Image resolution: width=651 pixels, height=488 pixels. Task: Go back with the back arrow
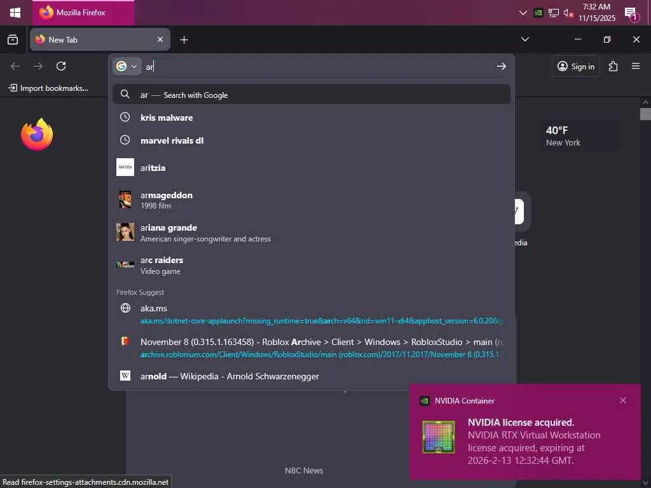coord(15,66)
